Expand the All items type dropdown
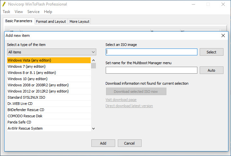 [x=52, y=52]
